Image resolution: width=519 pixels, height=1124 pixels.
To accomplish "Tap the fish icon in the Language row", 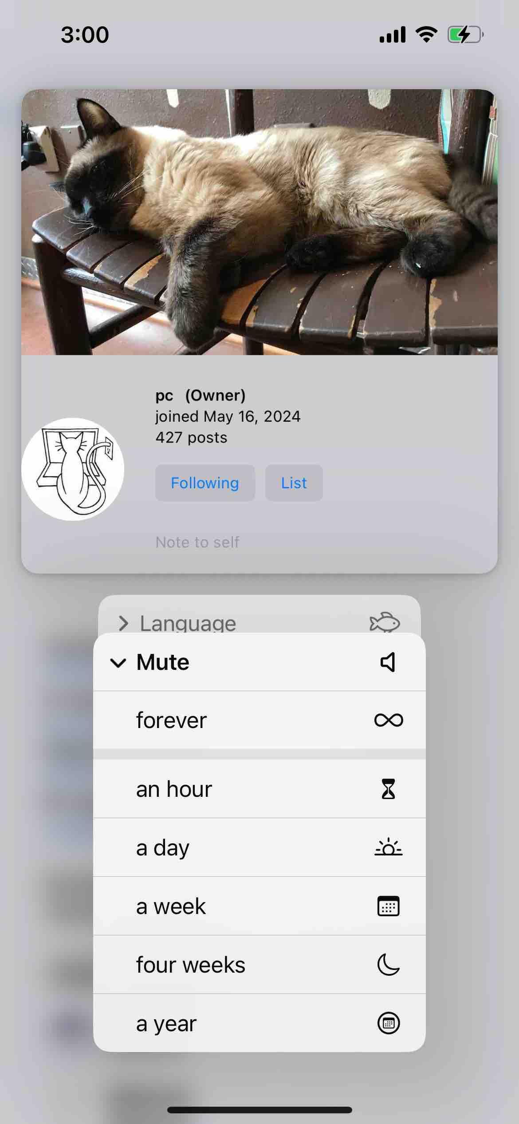I will [385, 622].
